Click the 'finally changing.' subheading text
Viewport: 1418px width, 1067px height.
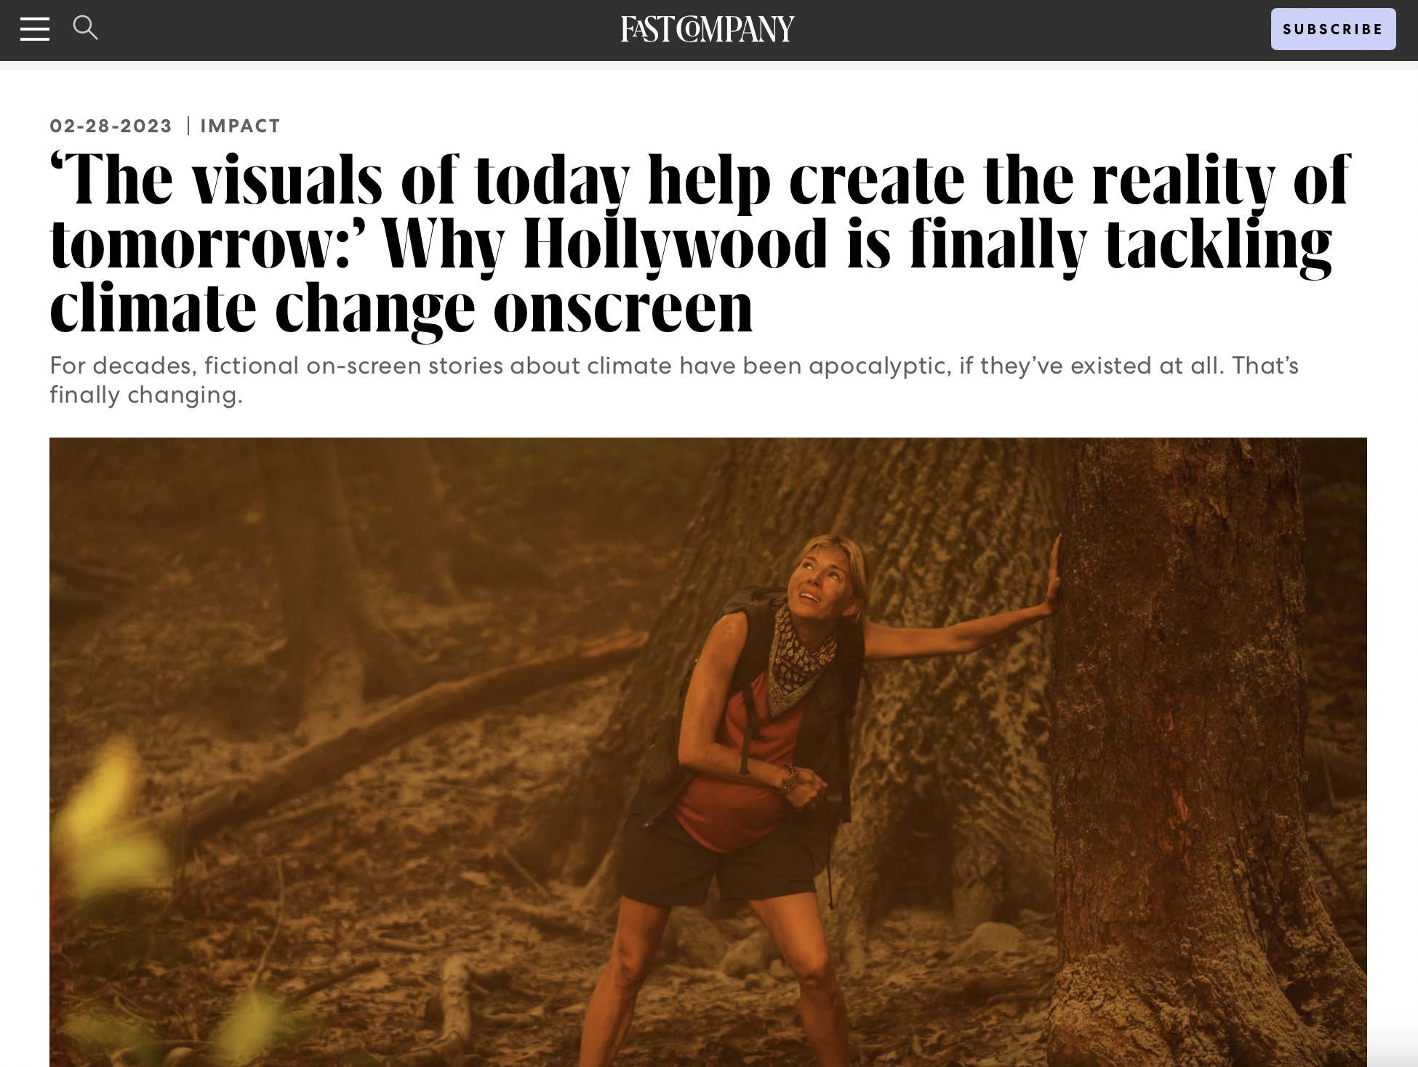point(145,395)
